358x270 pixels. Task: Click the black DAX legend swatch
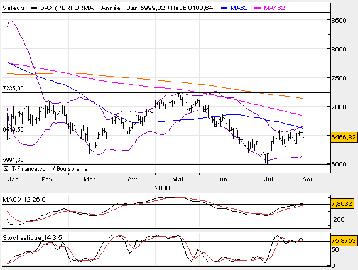coord(34,8)
